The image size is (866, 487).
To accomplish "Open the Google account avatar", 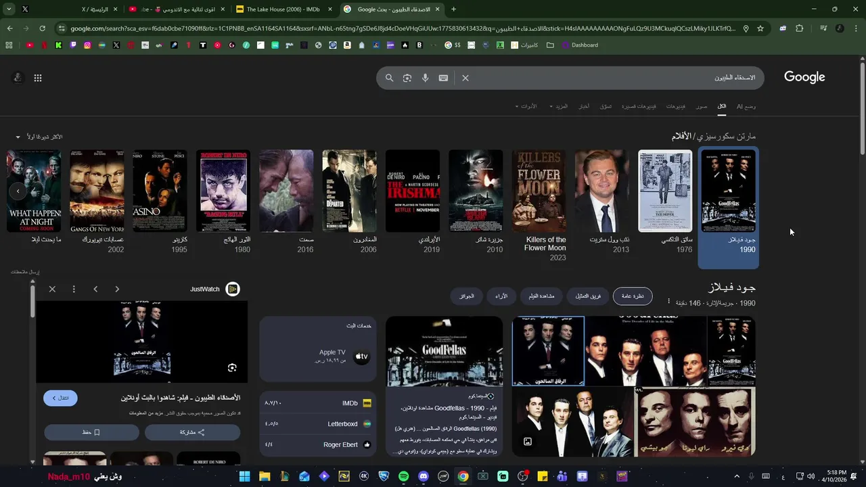I will pos(18,78).
